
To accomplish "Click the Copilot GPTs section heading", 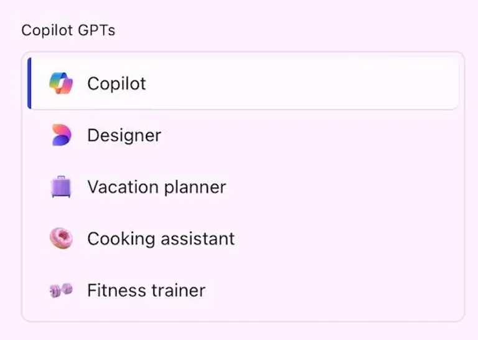I will pyautogui.click(x=68, y=31).
